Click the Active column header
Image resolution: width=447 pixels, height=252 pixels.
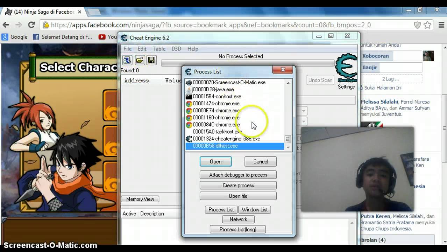(129, 213)
